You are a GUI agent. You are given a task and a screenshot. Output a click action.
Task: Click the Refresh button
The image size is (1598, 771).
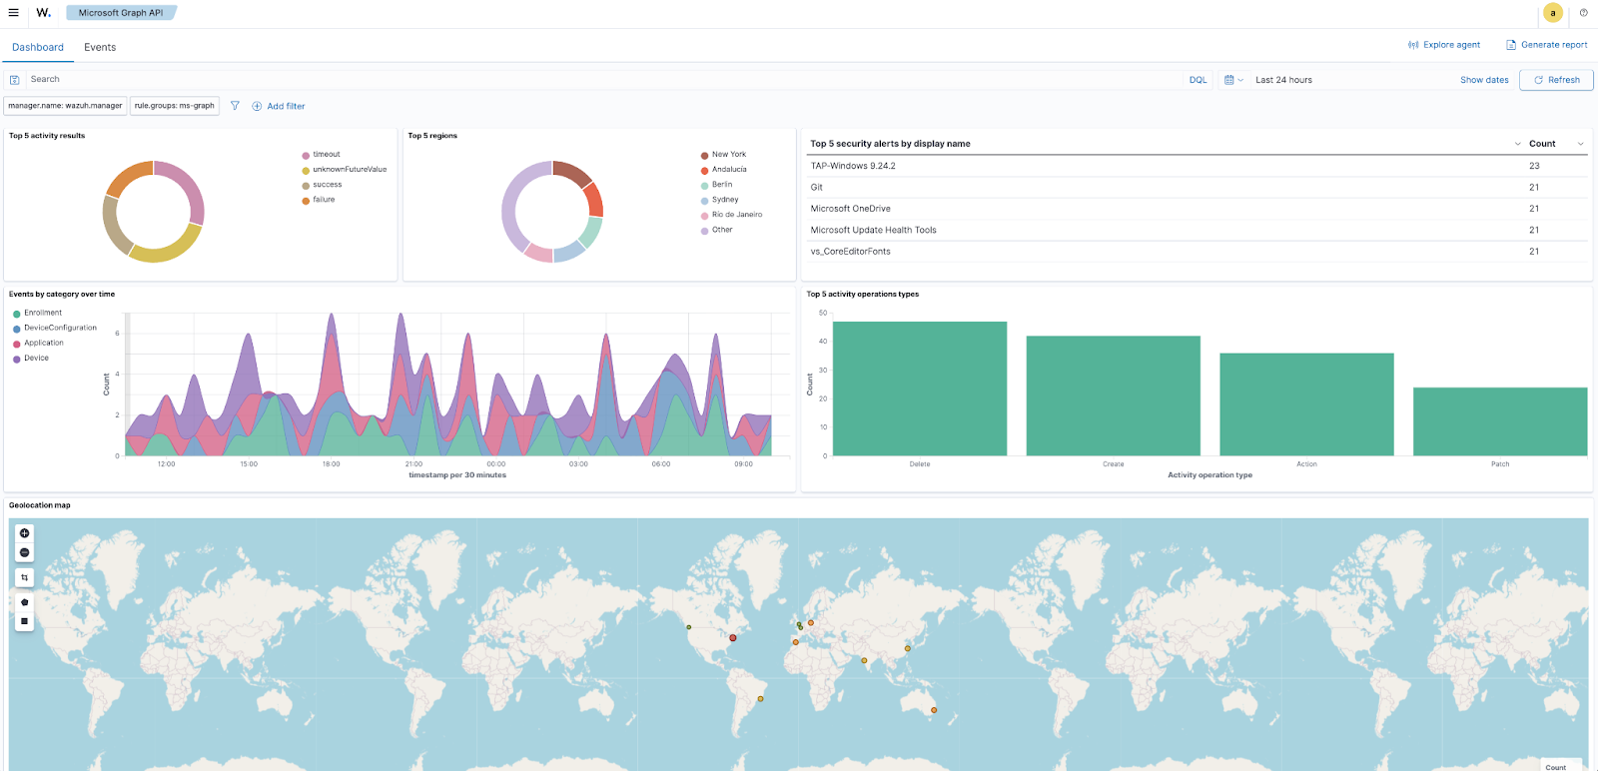(1556, 80)
